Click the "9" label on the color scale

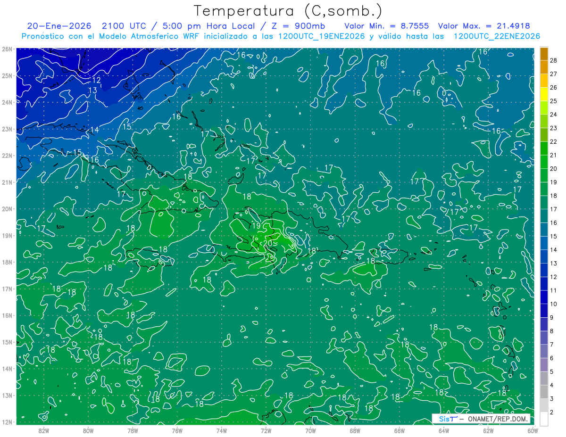coord(552,318)
